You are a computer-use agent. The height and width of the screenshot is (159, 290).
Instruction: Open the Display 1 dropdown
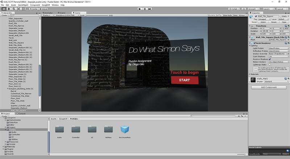pos(48,15)
